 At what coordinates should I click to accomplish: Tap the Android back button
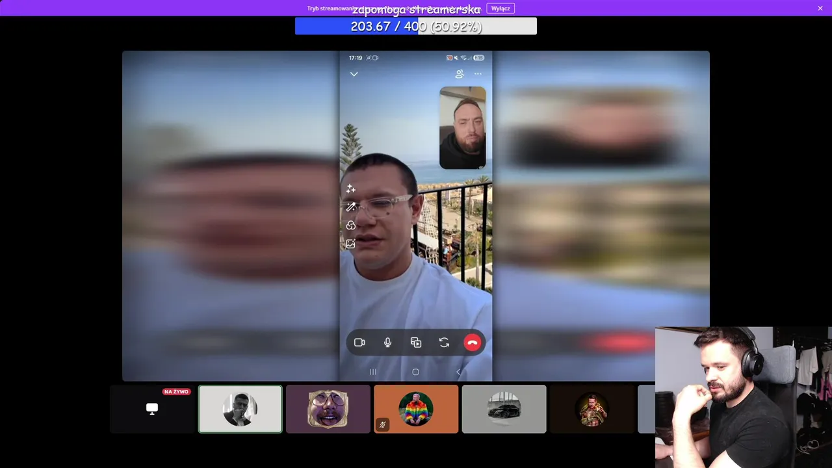tap(458, 372)
